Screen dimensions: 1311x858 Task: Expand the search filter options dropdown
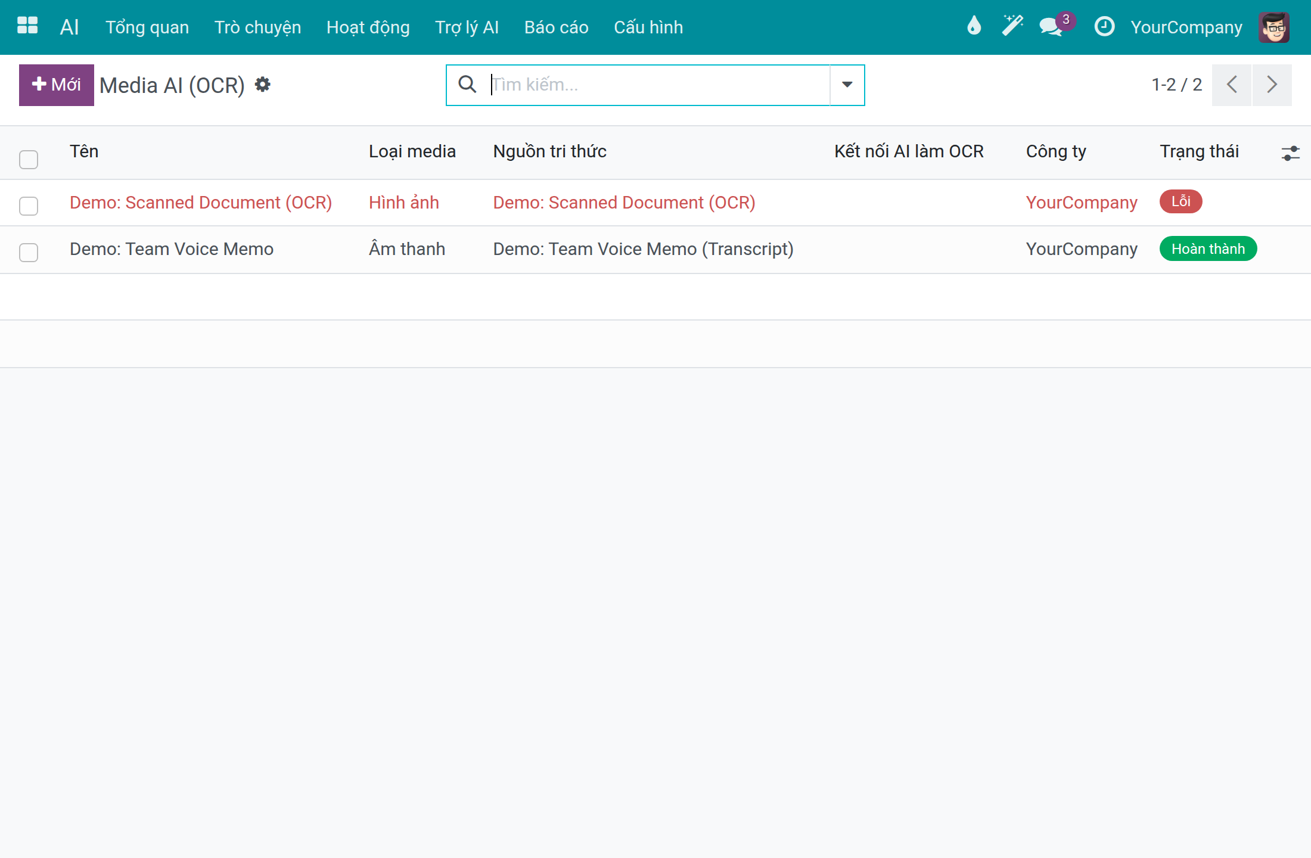pos(847,85)
